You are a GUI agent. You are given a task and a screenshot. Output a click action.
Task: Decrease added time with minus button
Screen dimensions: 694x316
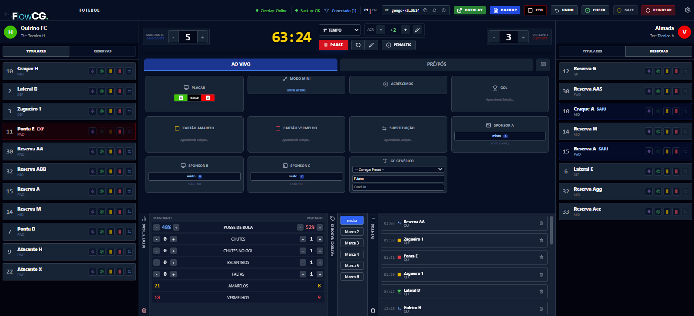381,30
